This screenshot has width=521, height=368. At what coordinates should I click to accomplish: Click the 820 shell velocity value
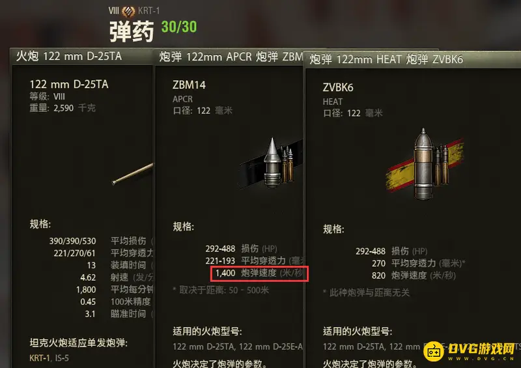(378, 276)
